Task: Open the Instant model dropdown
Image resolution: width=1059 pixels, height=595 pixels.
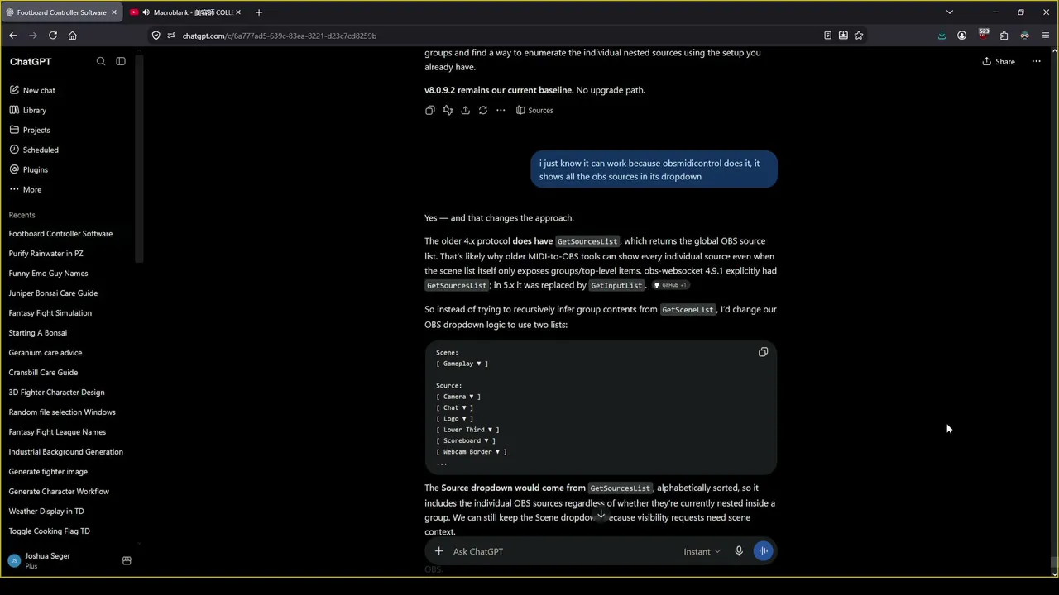Action: pyautogui.click(x=702, y=551)
